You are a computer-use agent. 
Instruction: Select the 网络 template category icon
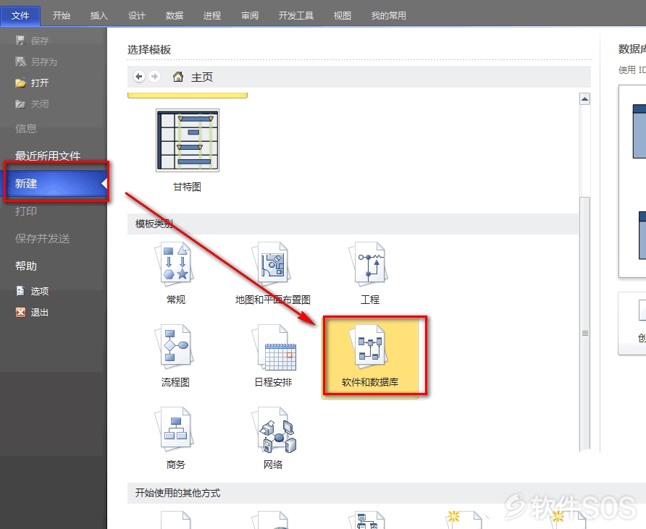tap(273, 429)
